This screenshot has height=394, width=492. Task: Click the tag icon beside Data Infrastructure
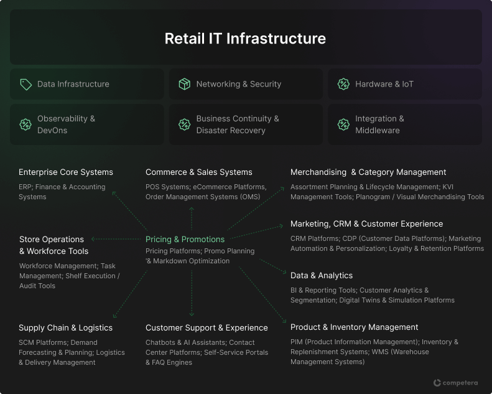(x=26, y=84)
